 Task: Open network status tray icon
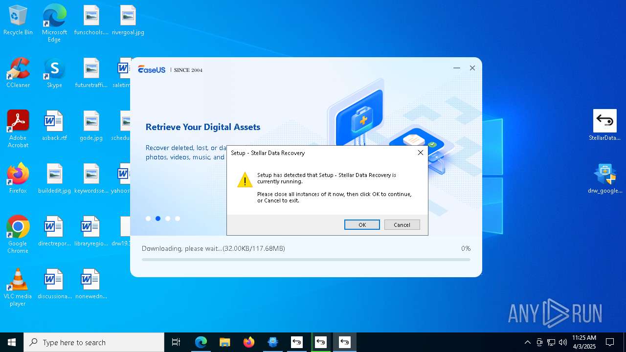tap(551, 342)
